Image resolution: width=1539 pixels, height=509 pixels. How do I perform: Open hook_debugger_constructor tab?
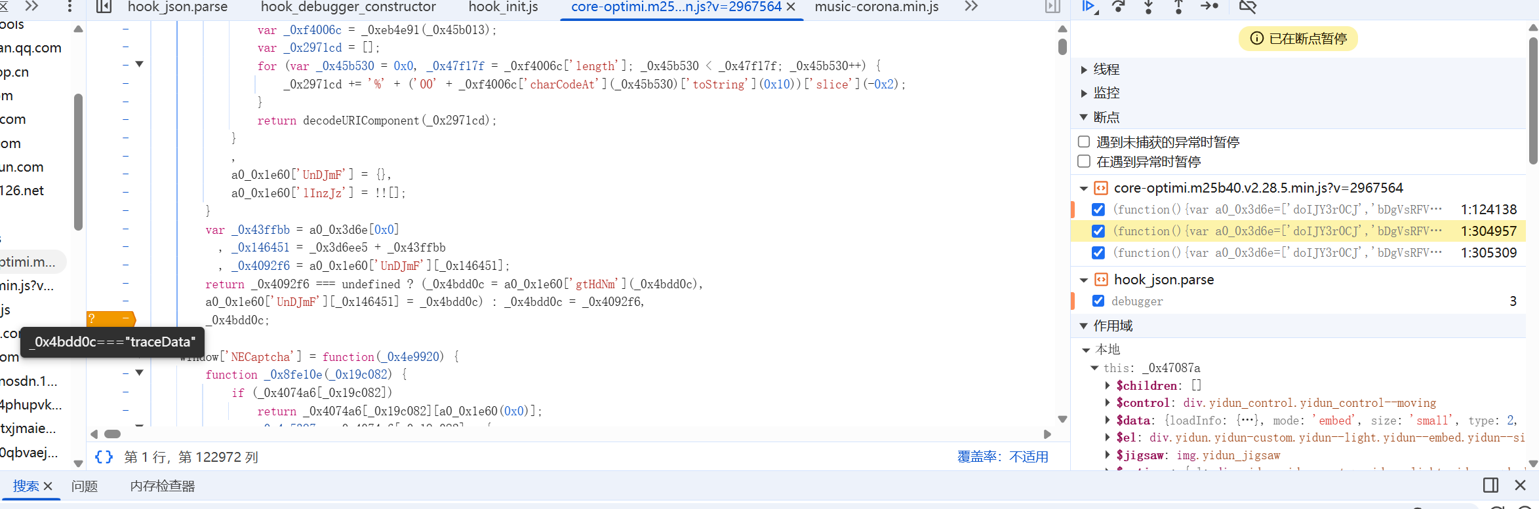point(348,7)
